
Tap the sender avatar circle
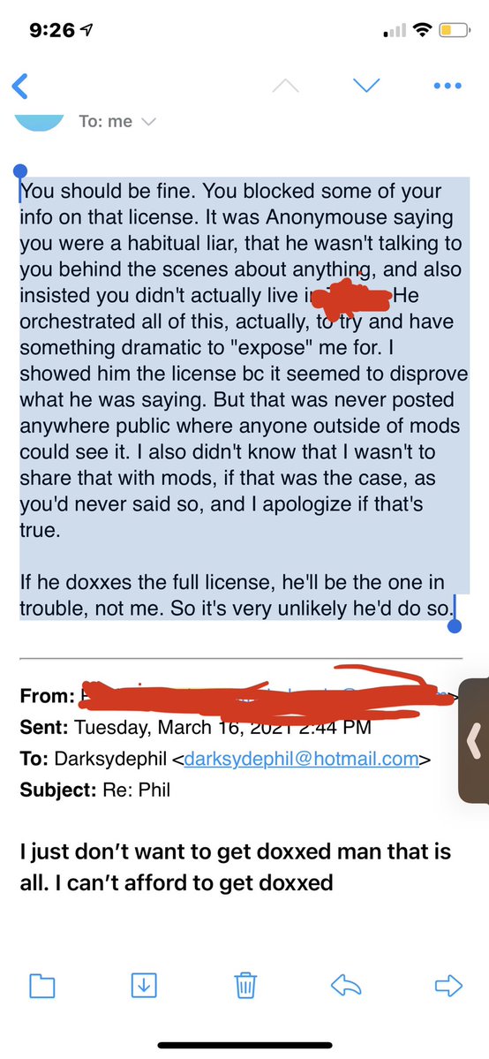(x=39, y=122)
